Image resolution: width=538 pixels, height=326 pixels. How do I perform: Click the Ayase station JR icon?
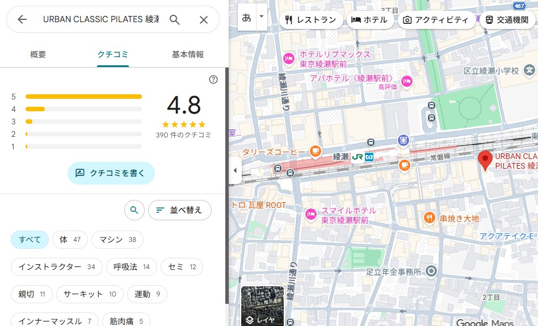pos(357,157)
